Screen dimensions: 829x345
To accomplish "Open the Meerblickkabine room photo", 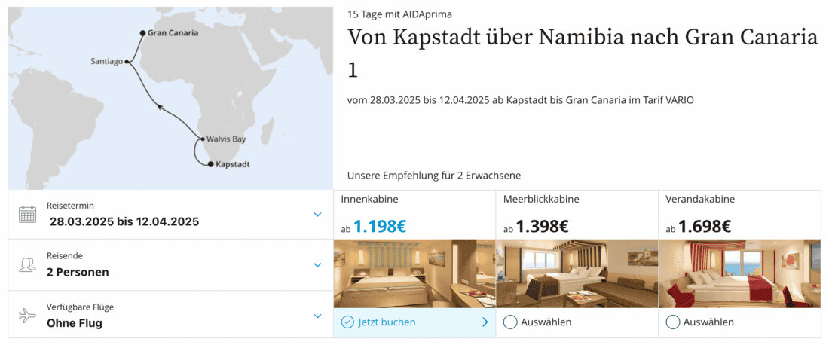I will point(577,273).
